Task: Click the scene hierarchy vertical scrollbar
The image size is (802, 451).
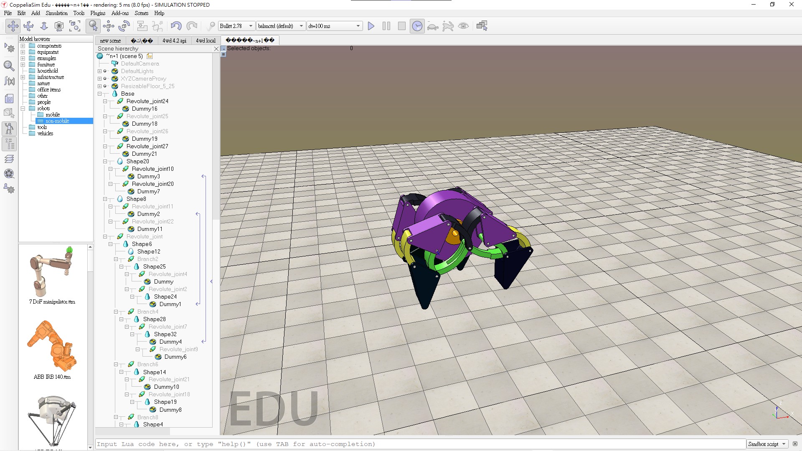Action: [x=216, y=137]
